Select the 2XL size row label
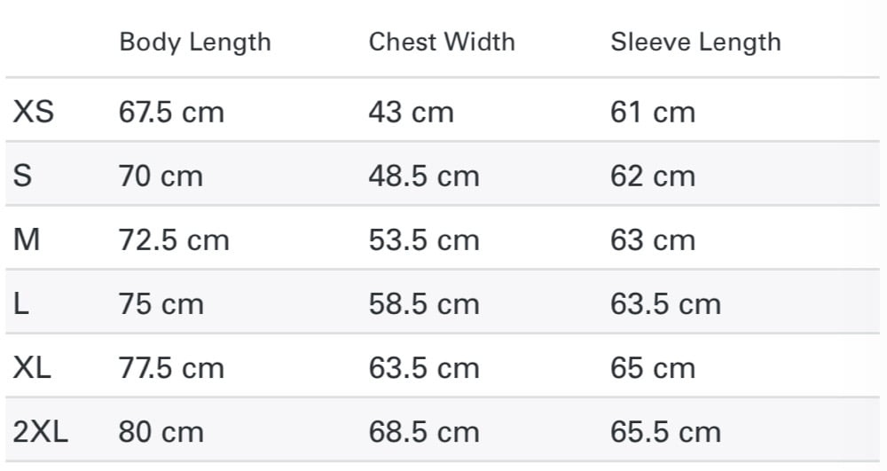This screenshot has height=471, width=887. pos(41,433)
